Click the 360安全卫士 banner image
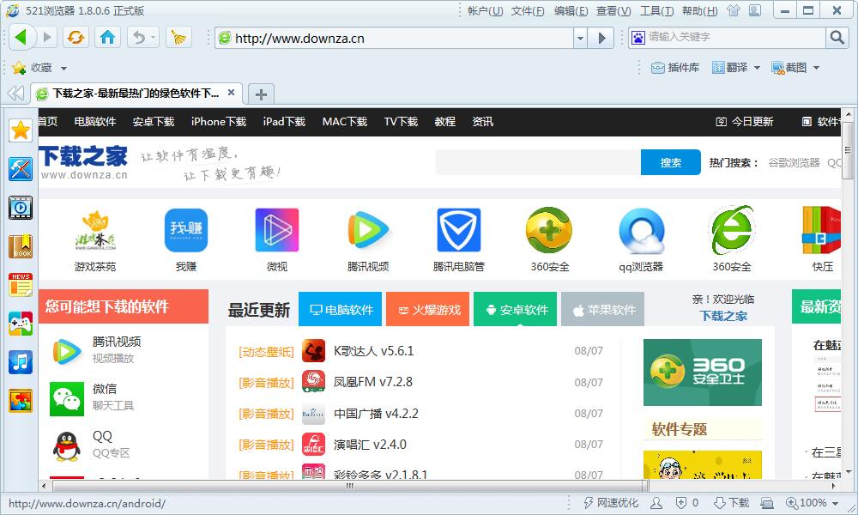 tap(703, 373)
